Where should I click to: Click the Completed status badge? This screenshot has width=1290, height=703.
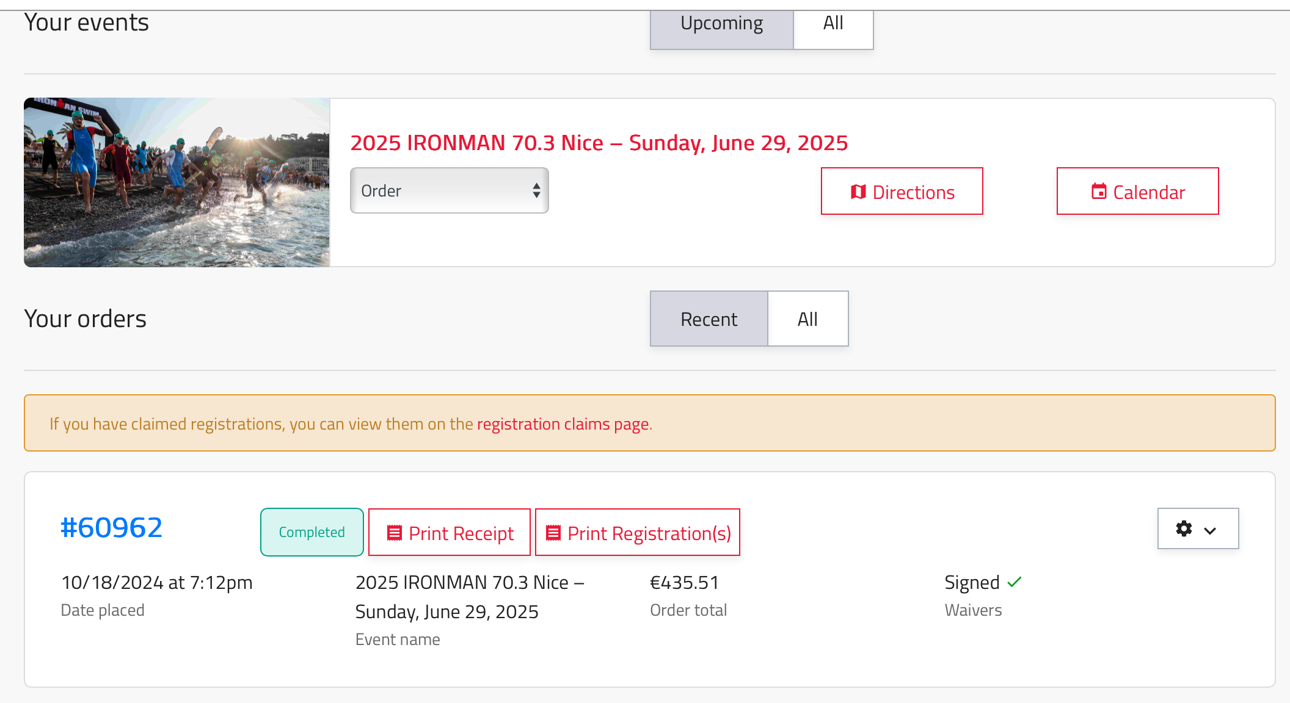click(x=312, y=532)
